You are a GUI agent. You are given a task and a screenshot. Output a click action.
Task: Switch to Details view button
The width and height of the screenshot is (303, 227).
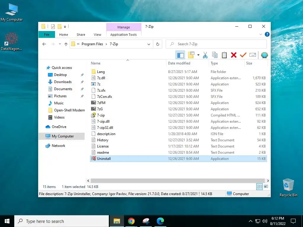click(x=260, y=187)
